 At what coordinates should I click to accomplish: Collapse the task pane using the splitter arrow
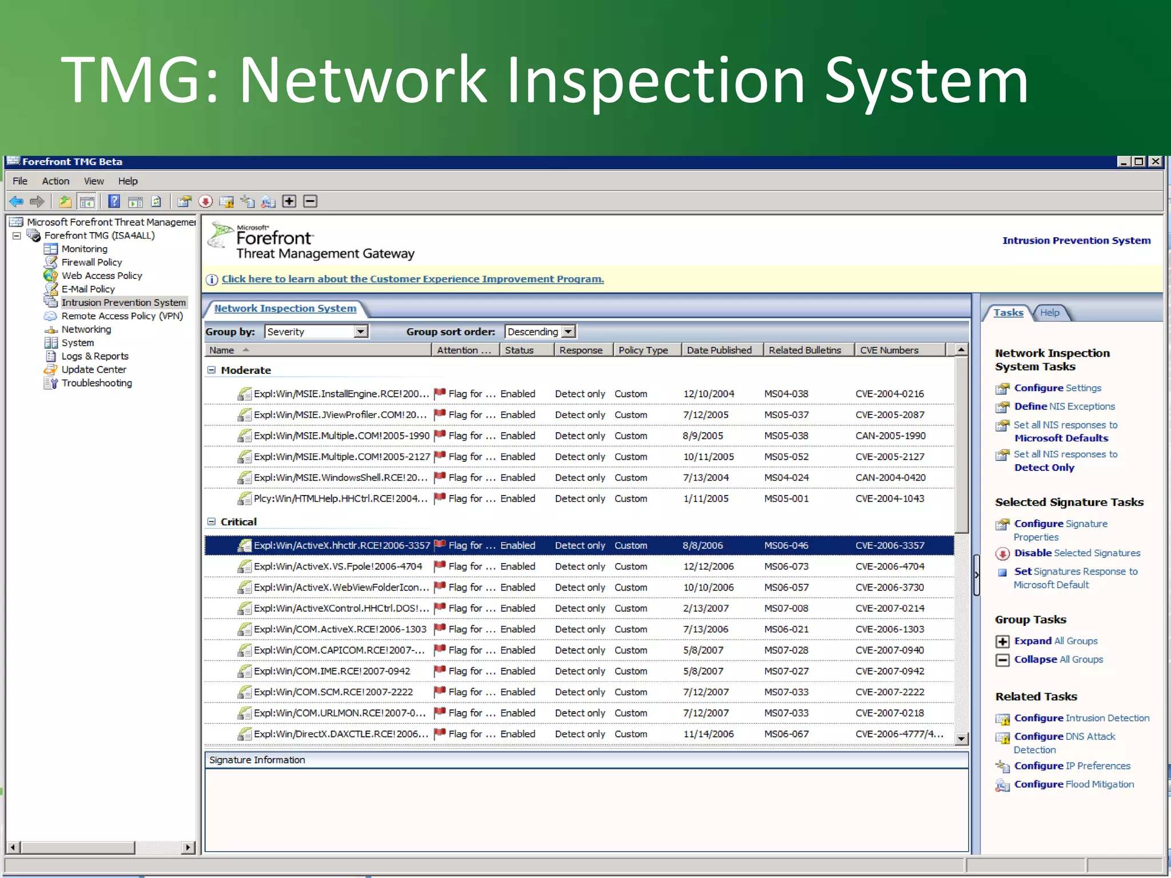(x=977, y=574)
